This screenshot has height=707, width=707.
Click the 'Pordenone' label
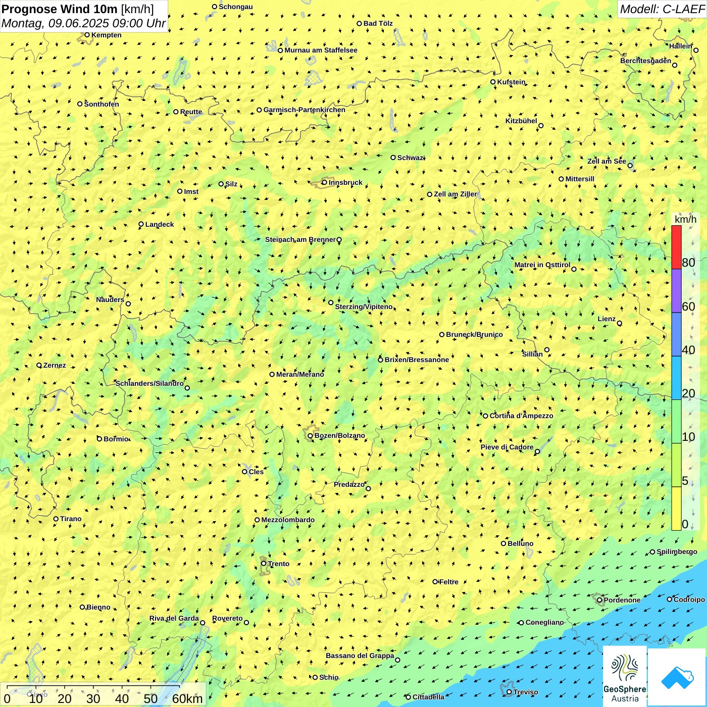622,600
